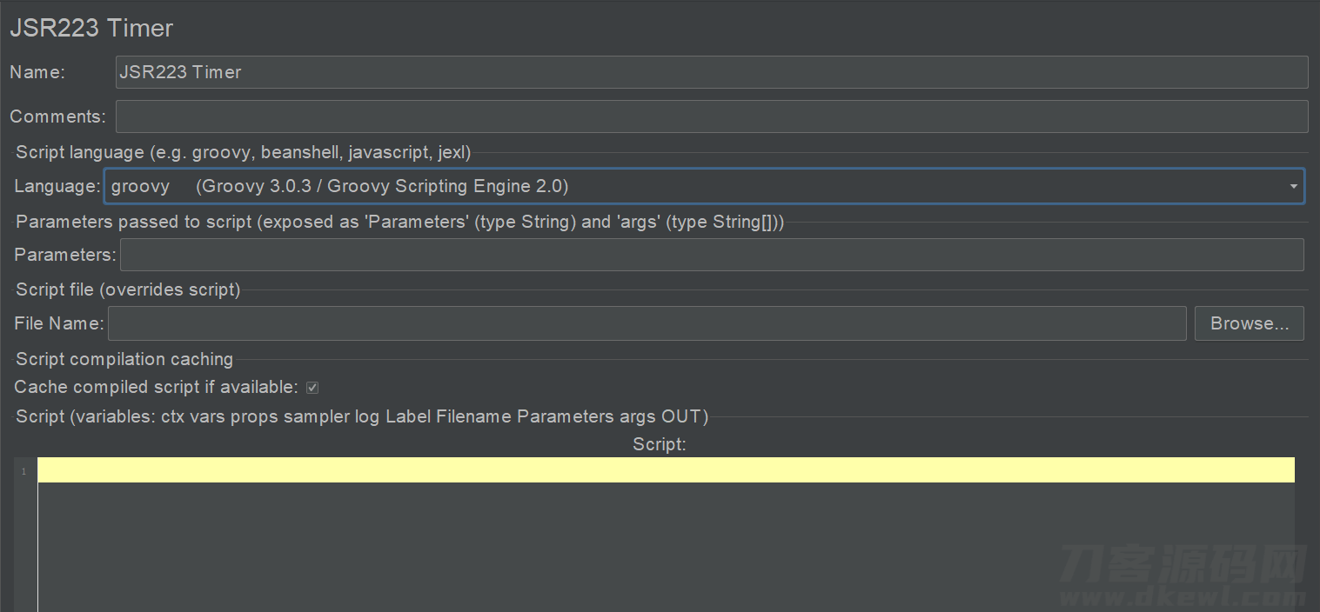1320x612 pixels.
Task: Click the Name field containing JSR223 Timer
Action: click(712, 72)
